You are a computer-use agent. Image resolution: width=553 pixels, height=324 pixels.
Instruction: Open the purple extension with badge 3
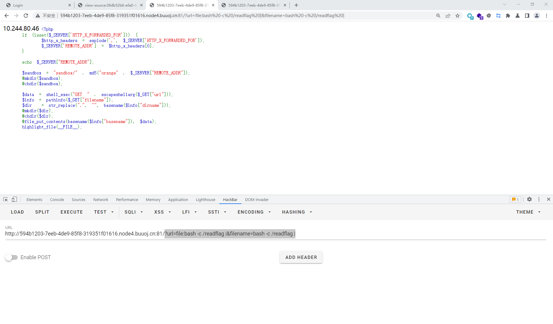pos(479,16)
